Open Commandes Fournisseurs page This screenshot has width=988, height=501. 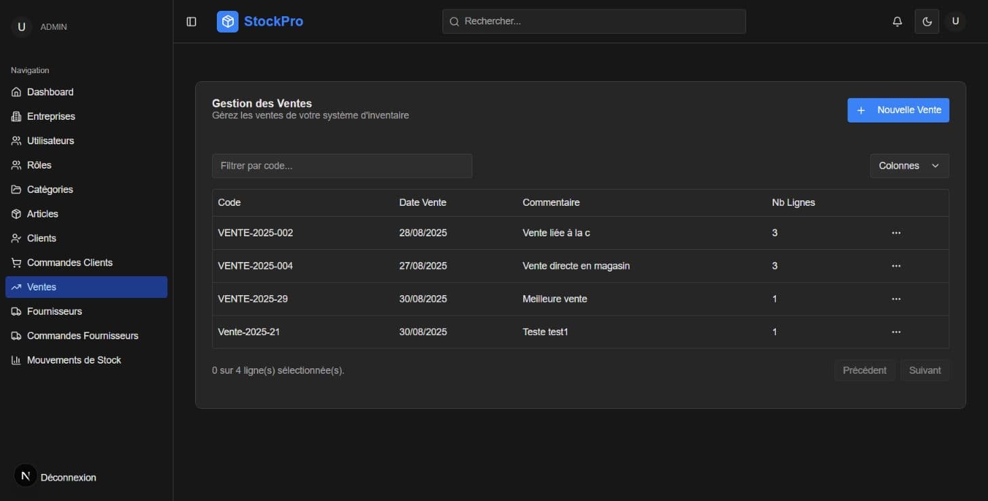(86, 336)
